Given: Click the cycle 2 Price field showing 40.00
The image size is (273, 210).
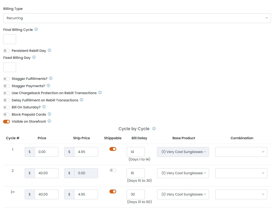Looking at the screenshot, I should click(x=46, y=173).
